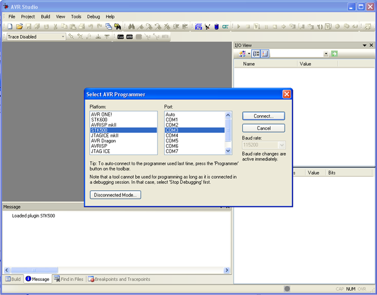
Task: Switch to Breakpoints and Tracepoints tab
Action: (119, 279)
